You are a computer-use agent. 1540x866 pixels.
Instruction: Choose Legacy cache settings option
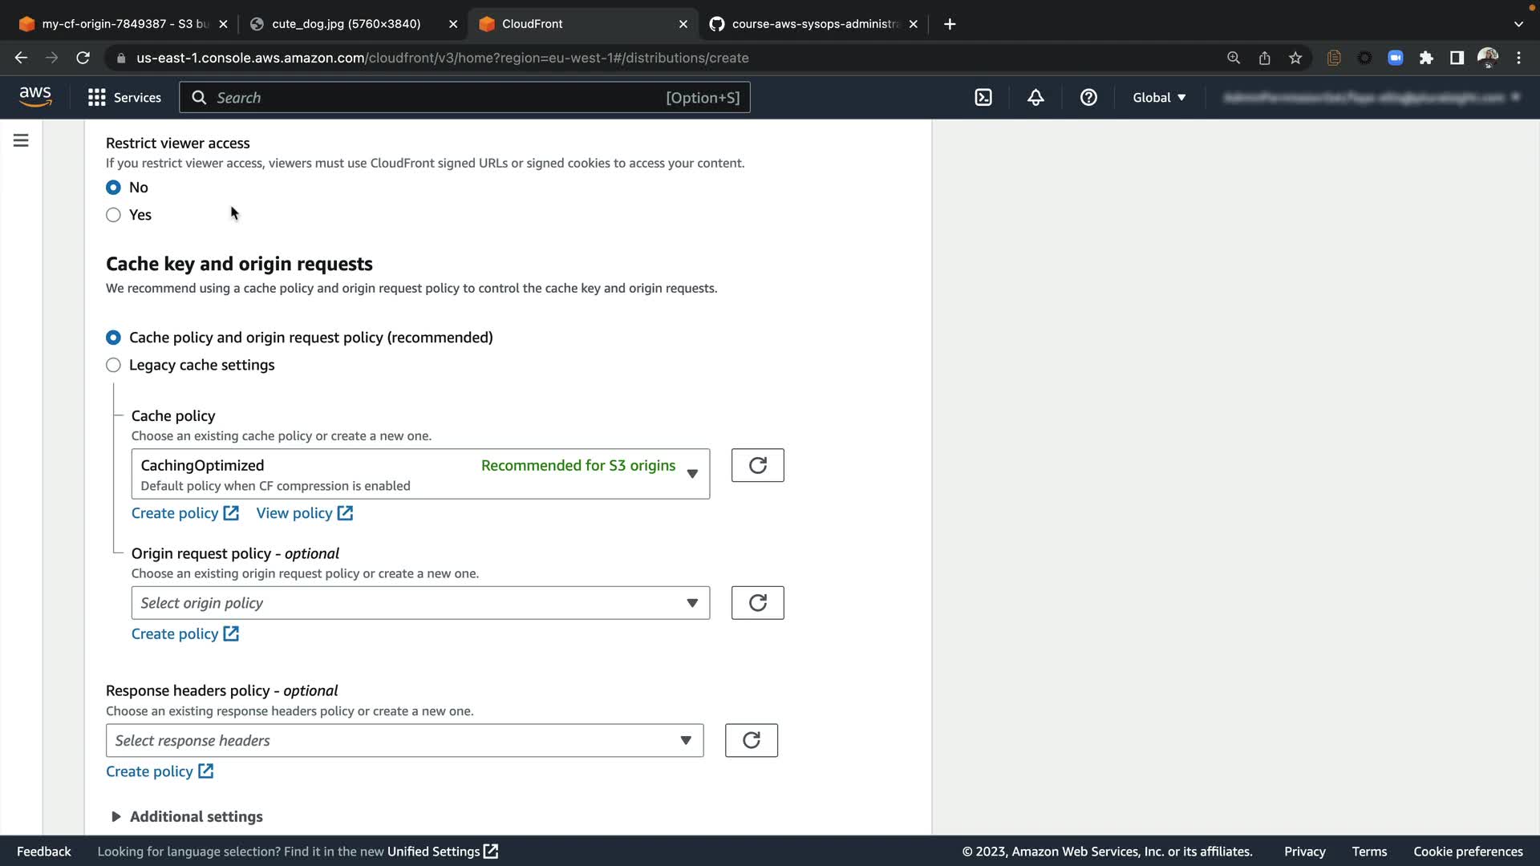[113, 365]
